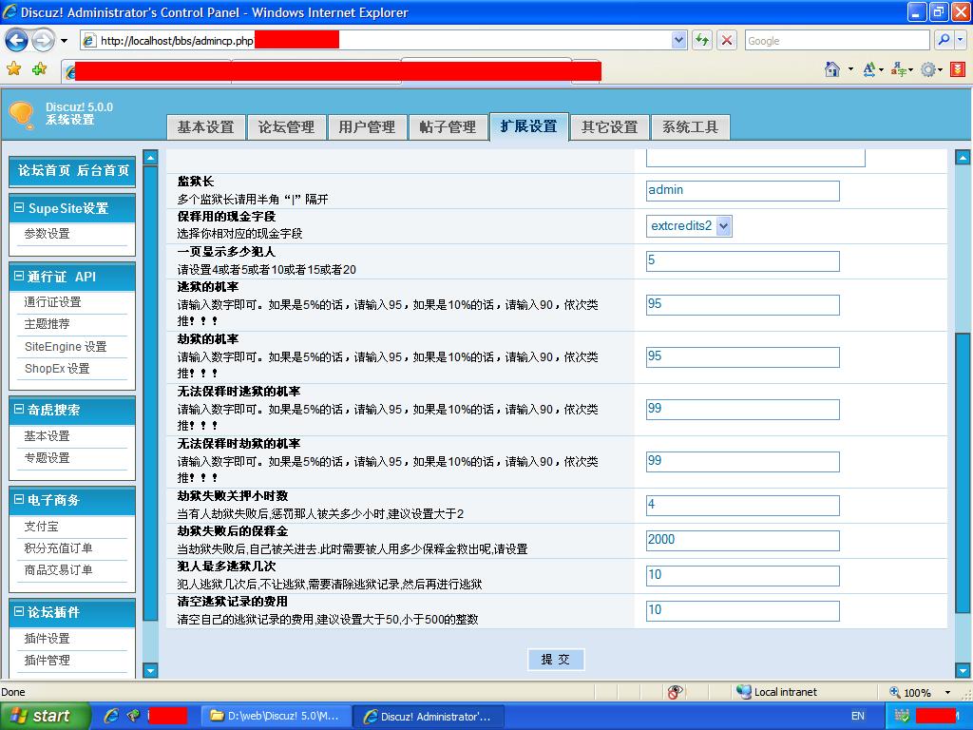Screen dimensions: 973x730
Task: Click the popup blocker icon in status bar
Action: point(675,692)
